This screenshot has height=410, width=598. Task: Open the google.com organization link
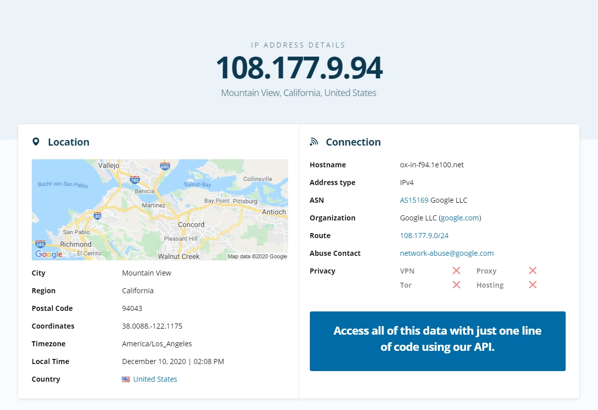pos(459,218)
